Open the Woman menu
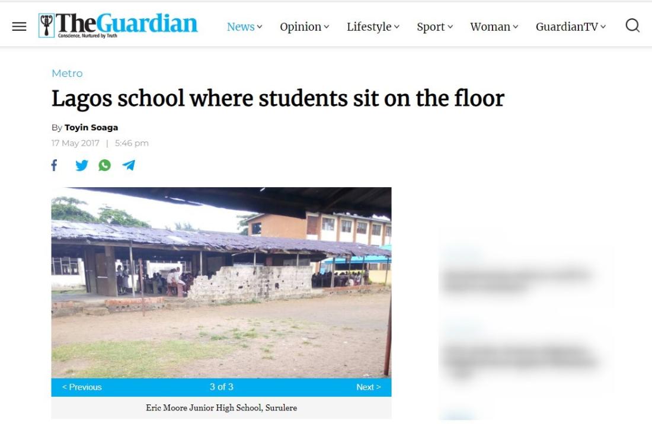652x424 pixels. pyautogui.click(x=494, y=27)
